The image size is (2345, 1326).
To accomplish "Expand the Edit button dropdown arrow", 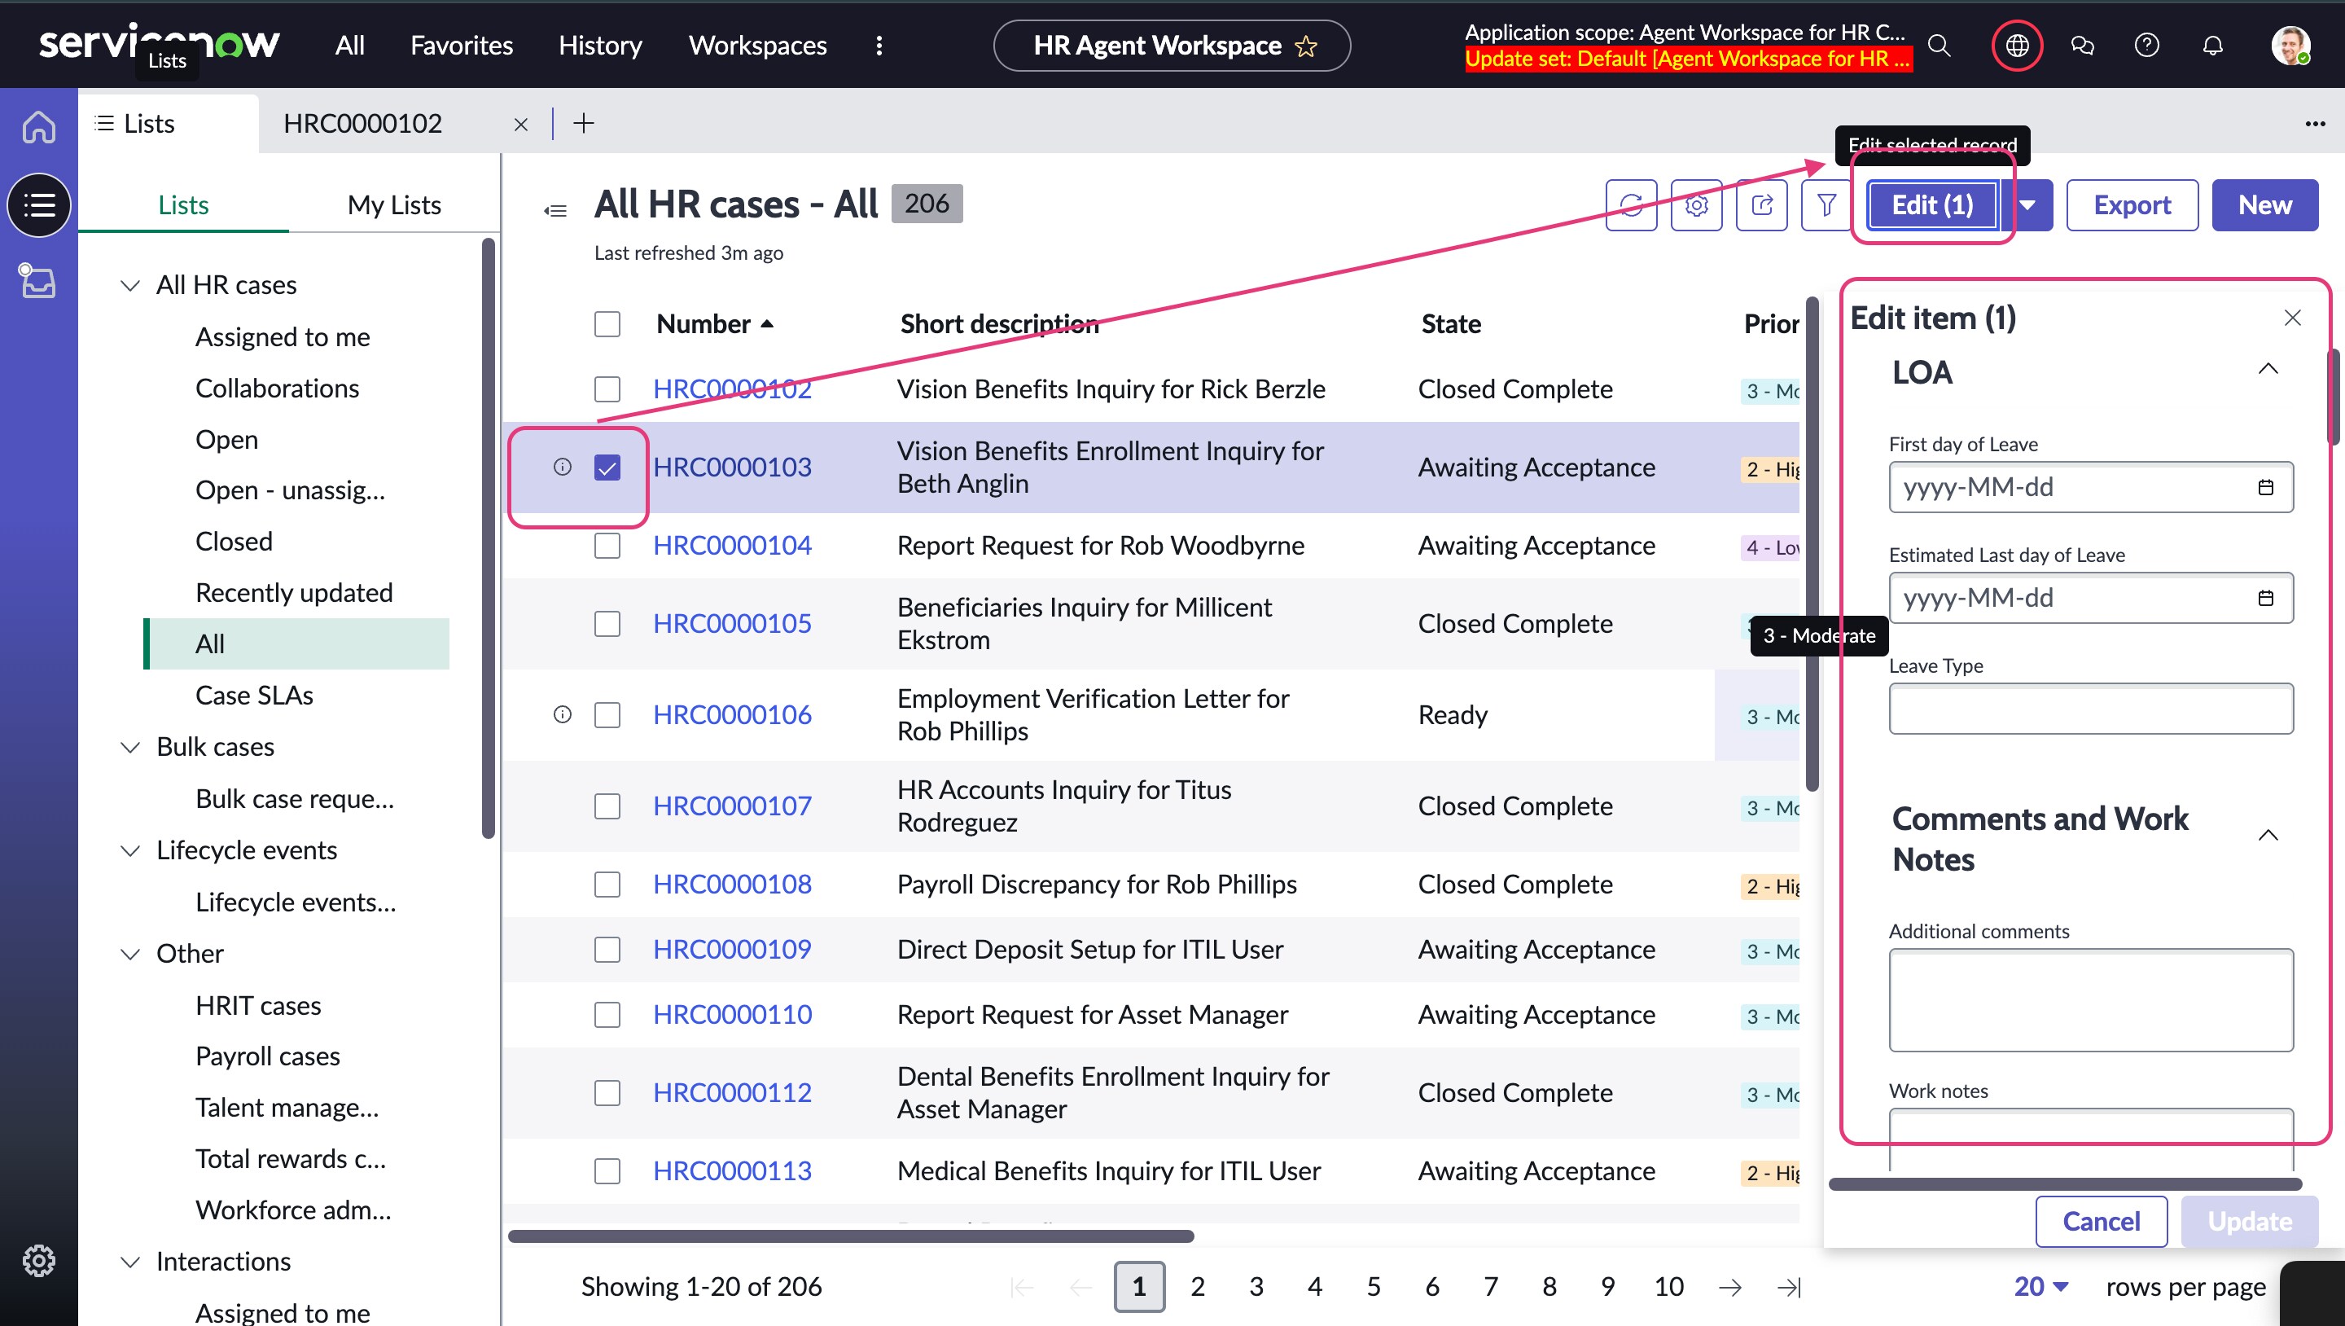I will pos(2028,205).
